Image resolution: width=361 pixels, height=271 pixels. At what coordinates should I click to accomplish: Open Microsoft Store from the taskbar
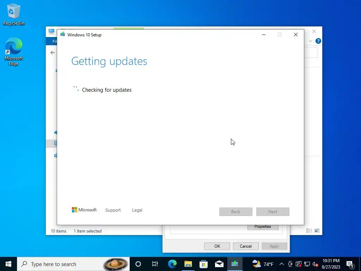pyautogui.click(x=203, y=264)
